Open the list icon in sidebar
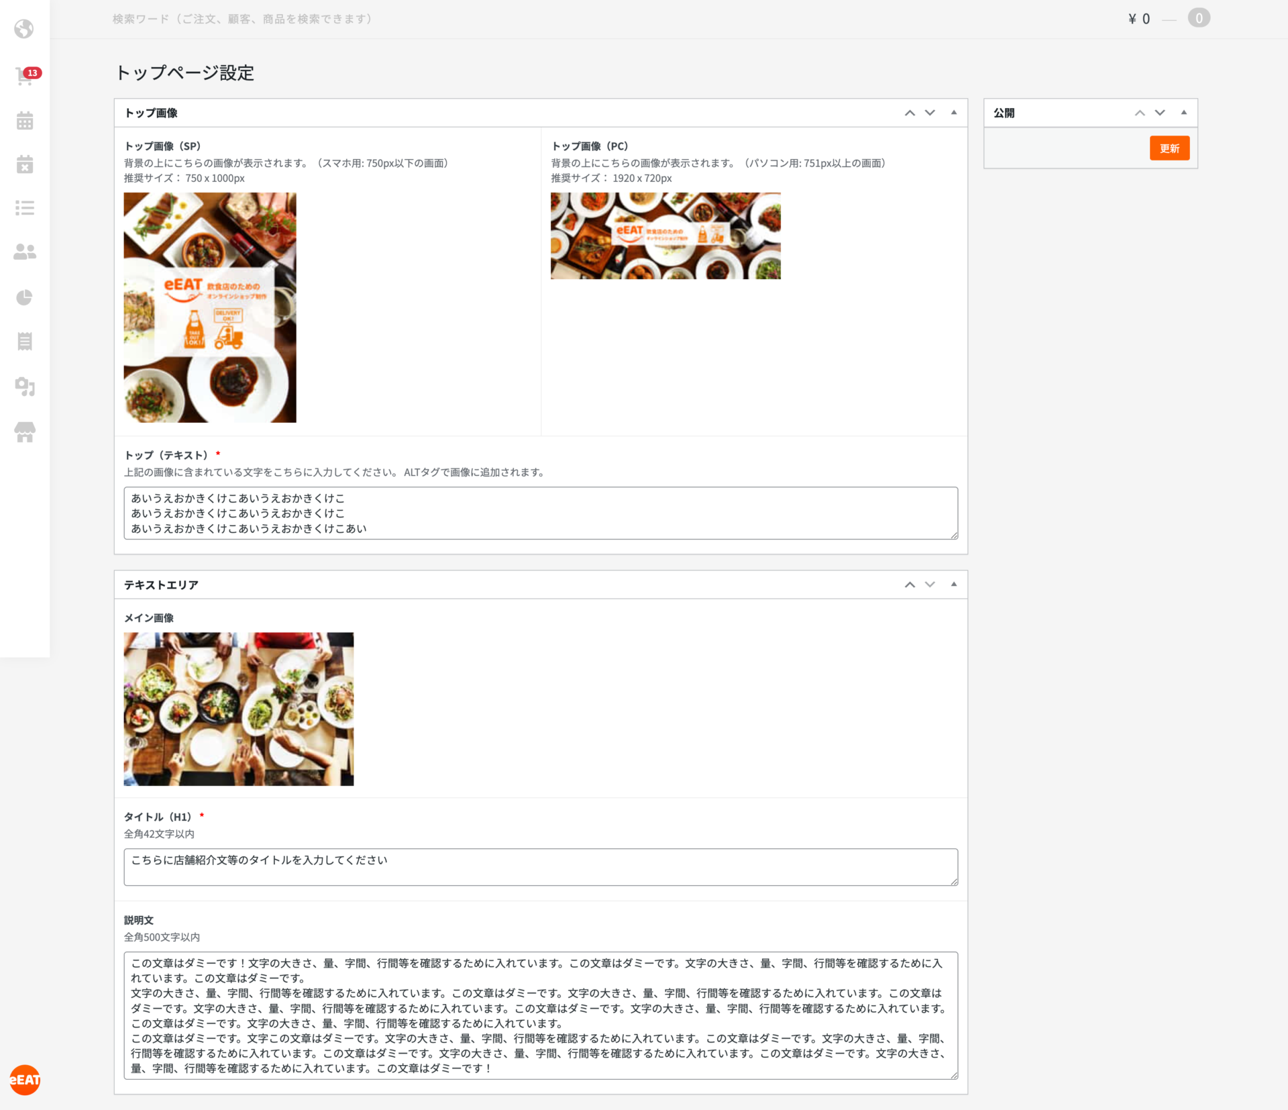This screenshot has width=1288, height=1110. tap(25, 208)
